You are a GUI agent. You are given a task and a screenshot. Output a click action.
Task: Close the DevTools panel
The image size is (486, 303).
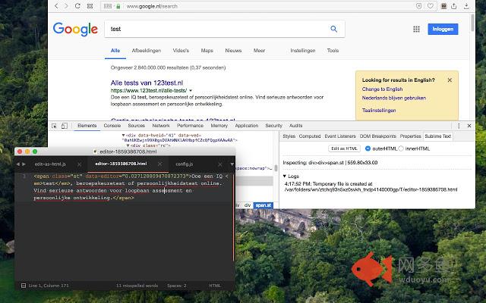tap(469, 126)
